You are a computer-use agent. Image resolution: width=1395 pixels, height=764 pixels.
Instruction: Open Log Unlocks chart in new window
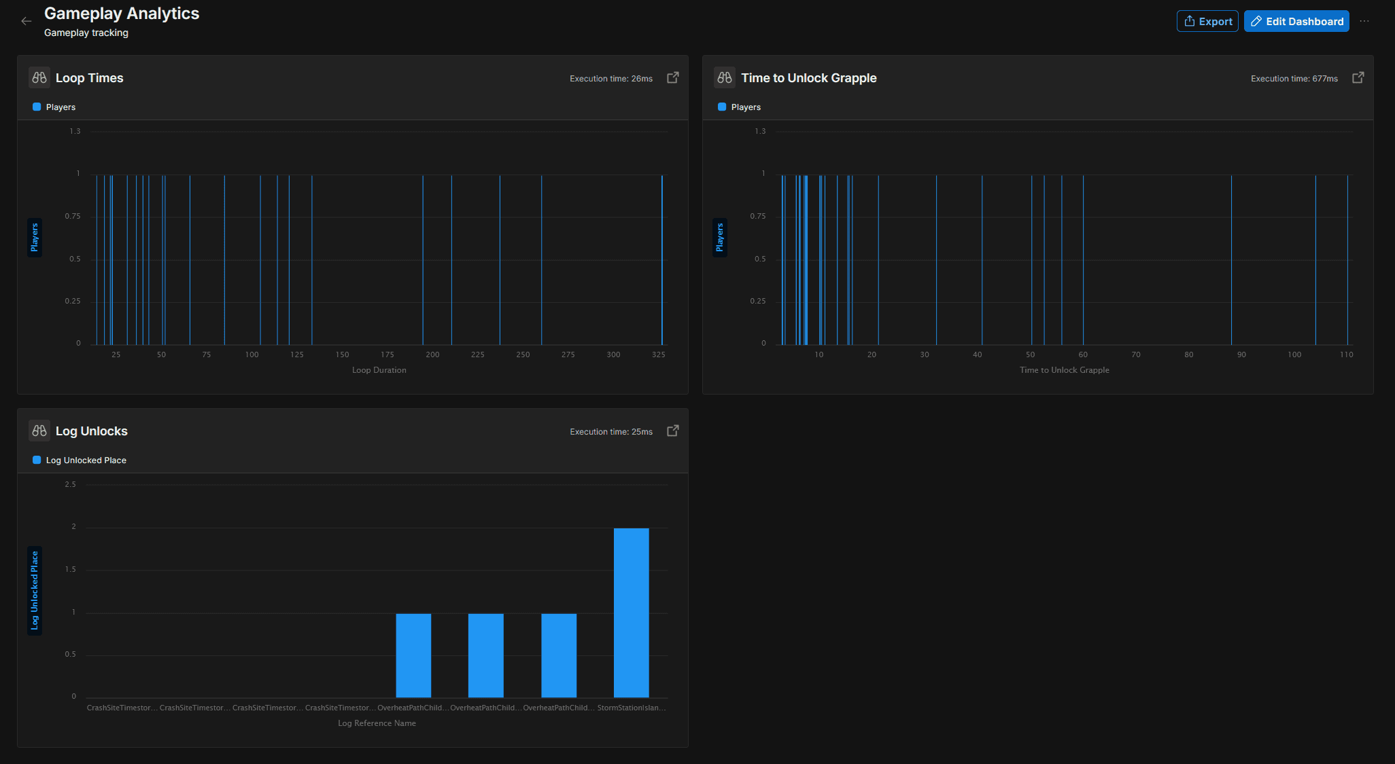click(x=673, y=431)
